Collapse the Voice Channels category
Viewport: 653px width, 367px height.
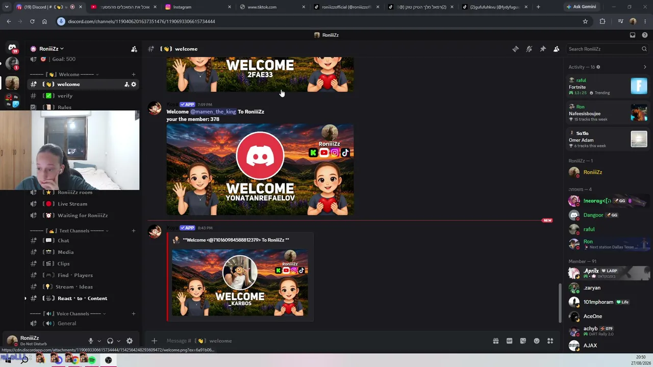69,314
